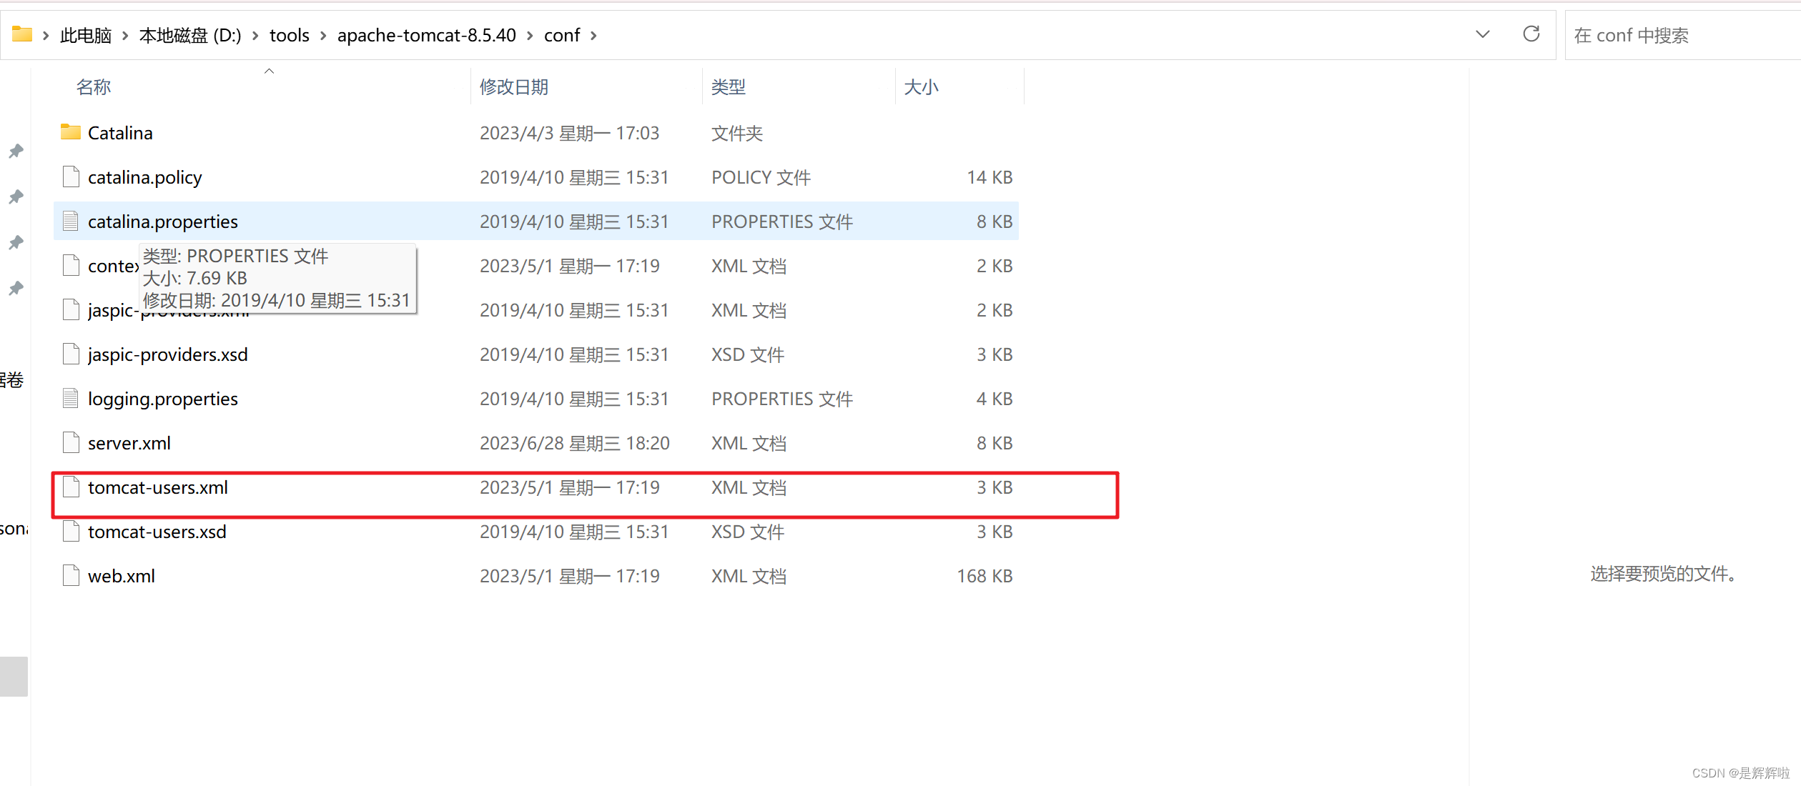Expand chevron after apache-tomcat-8.5.40 breadcrumb
1801x786 pixels.
[x=530, y=35]
